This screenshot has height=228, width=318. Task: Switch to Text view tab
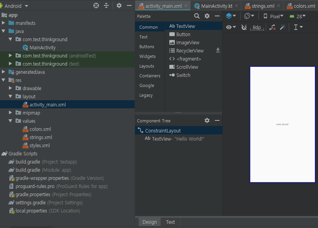[170, 222]
